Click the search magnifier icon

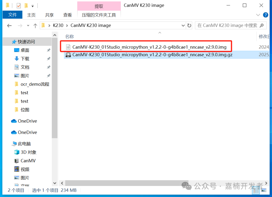pos(262,26)
